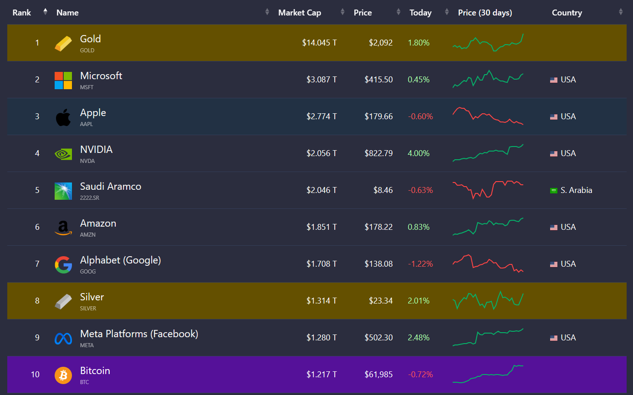
Task: Sort by Today column arrows
Action: click(447, 12)
